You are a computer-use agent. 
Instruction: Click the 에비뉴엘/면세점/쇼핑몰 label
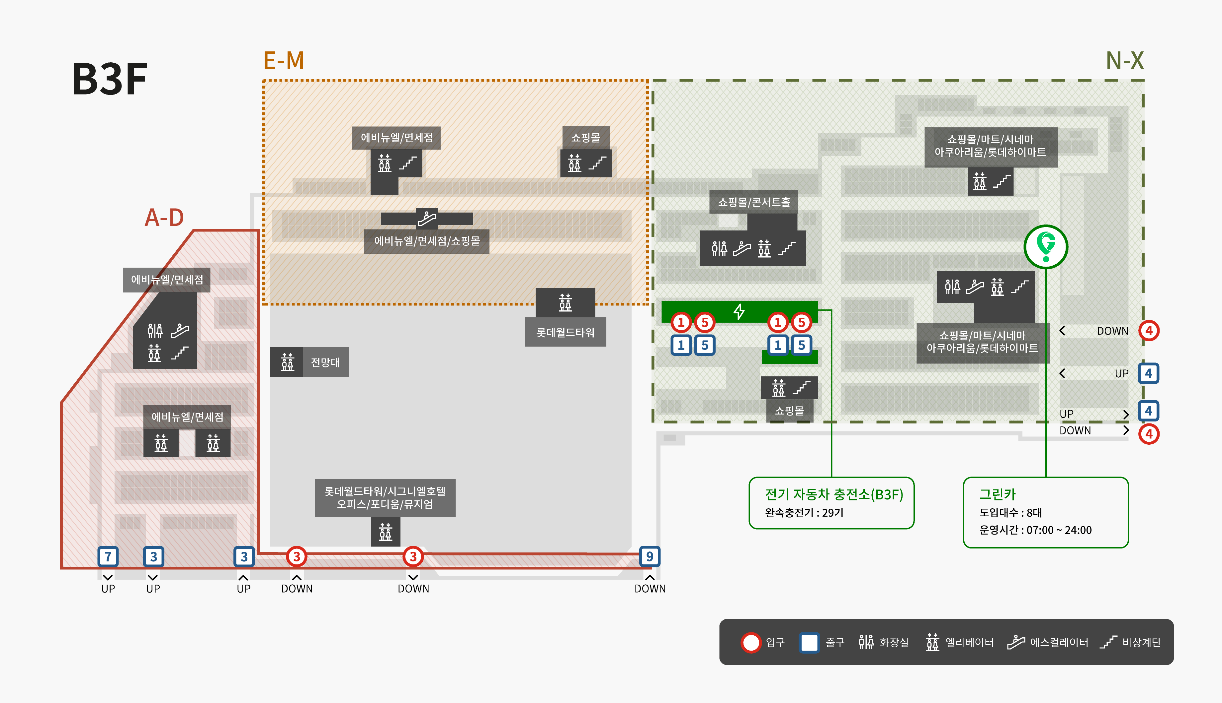point(427,241)
